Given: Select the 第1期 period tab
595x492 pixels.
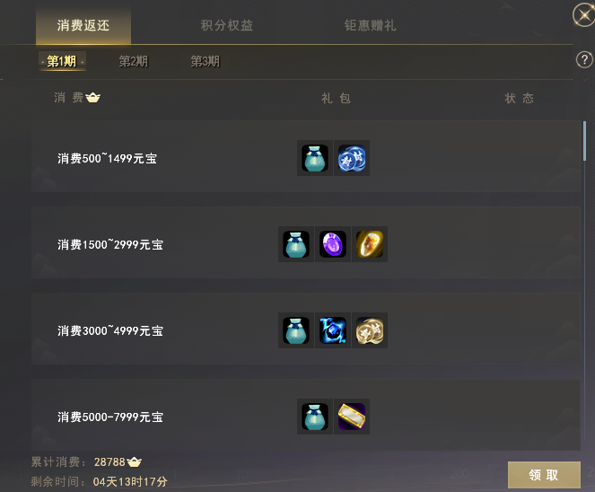Looking at the screenshot, I should [62, 61].
